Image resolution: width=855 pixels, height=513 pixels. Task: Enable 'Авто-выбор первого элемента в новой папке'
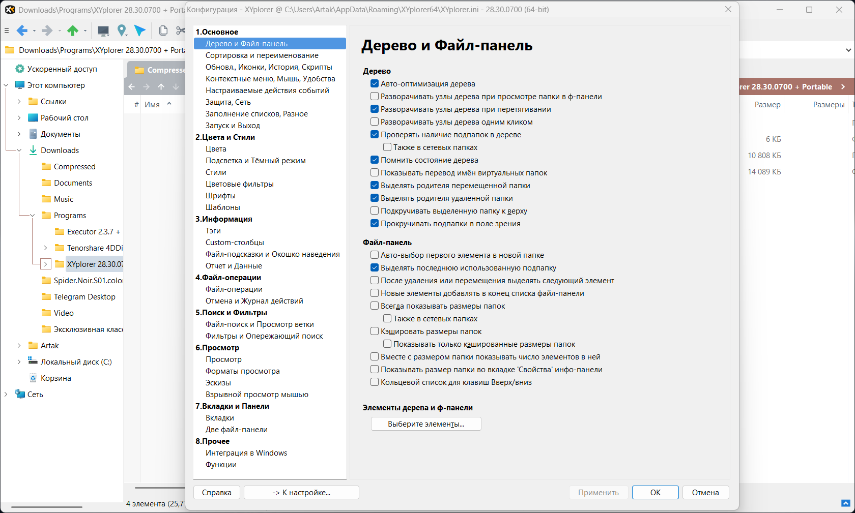(x=375, y=255)
